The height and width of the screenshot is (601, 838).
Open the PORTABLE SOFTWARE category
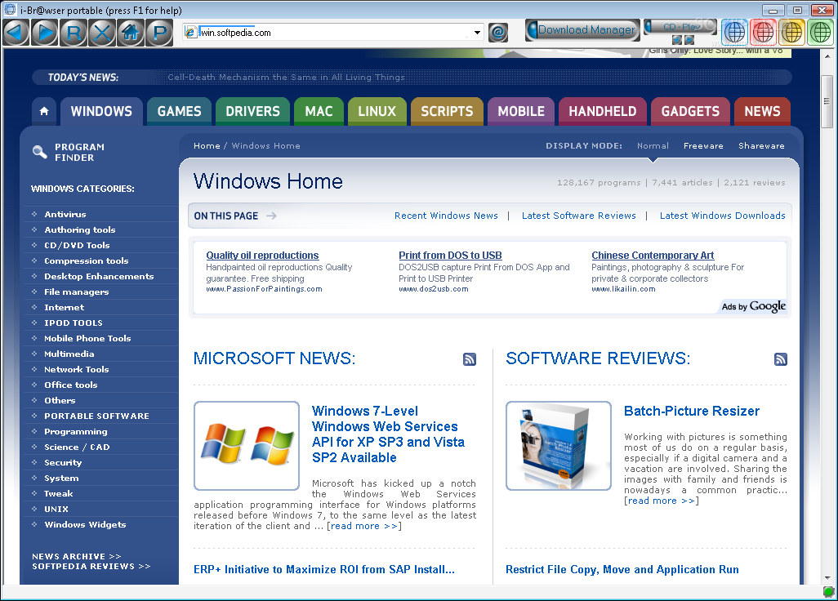[96, 416]
